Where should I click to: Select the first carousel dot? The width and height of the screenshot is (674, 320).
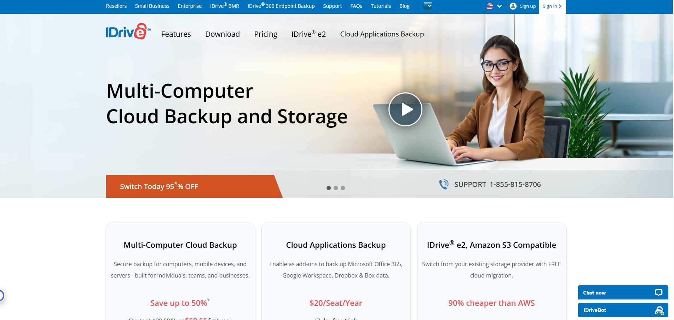(x=329, y=188)
